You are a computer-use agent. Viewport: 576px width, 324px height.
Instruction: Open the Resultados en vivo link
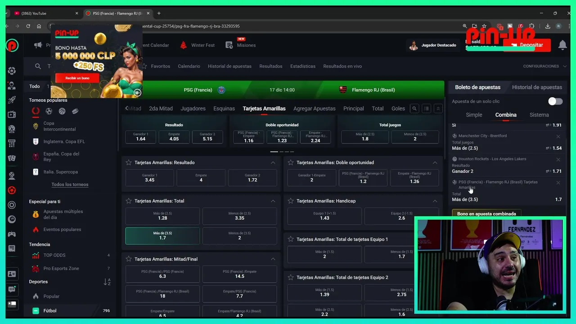tap(342, 66)
